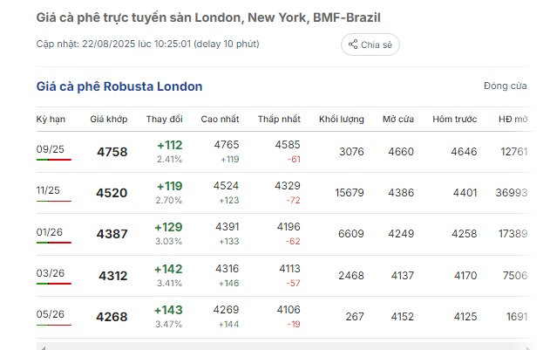Click the Giá khớp column header
This screenshot has width=550, height=350.
click(108, 119)
